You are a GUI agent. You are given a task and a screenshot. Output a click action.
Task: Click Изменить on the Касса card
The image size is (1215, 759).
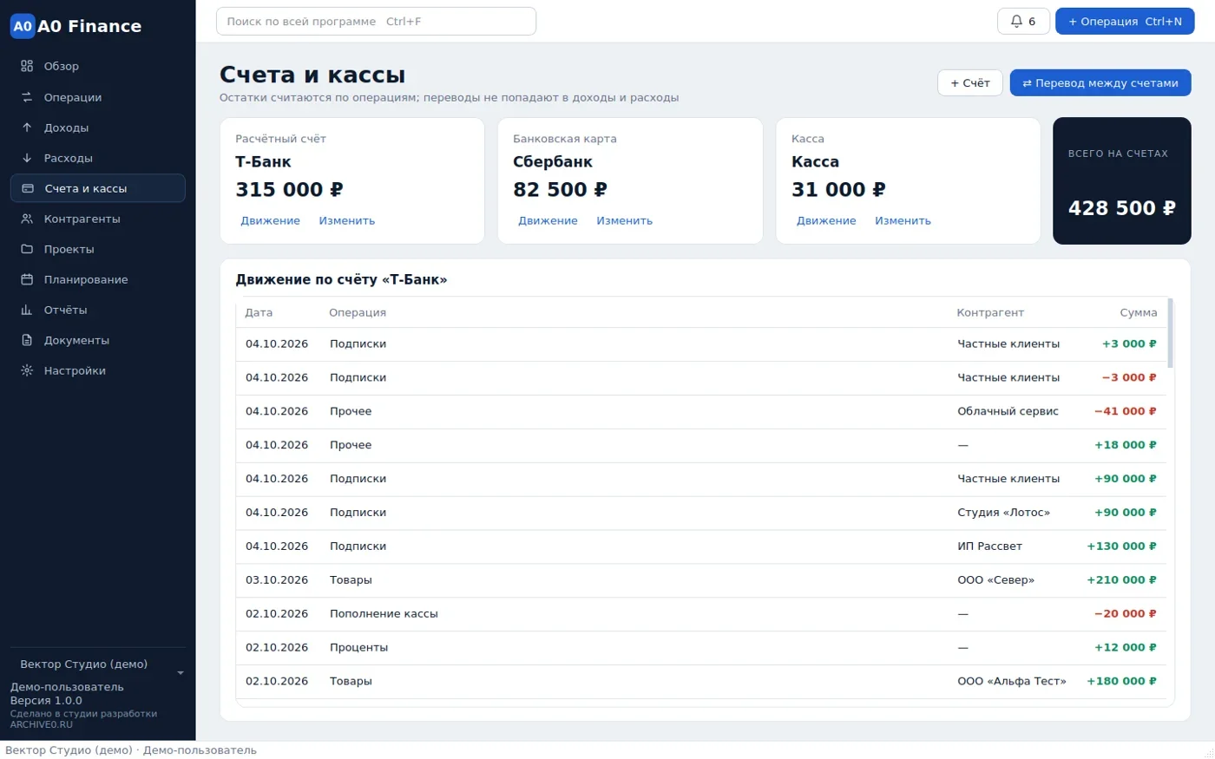point(903,220)
